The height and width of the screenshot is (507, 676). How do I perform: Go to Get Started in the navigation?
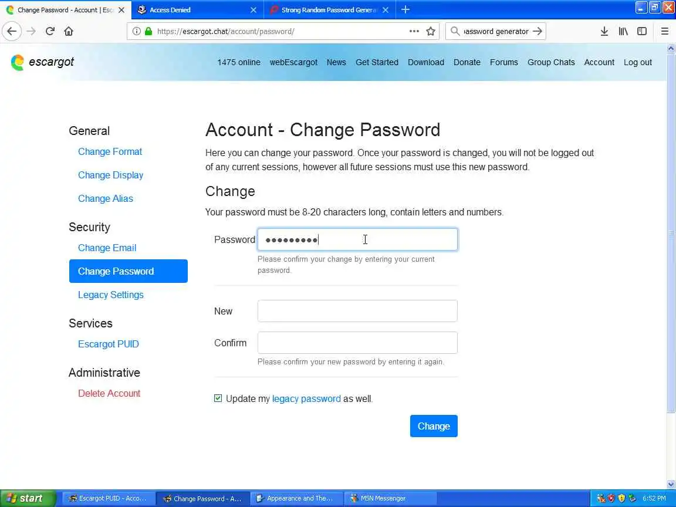pos(377,62)
